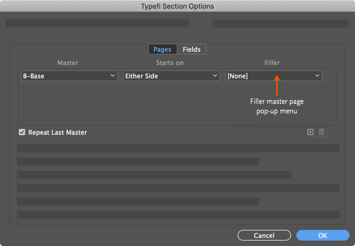Image resolution: width=355 pixels, height=246 pixels.
Task: Open the Either Side starts-on dropdown
Action: click(172, 76)
